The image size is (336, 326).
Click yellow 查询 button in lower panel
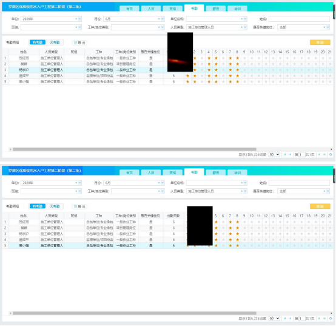coord(320,206)
